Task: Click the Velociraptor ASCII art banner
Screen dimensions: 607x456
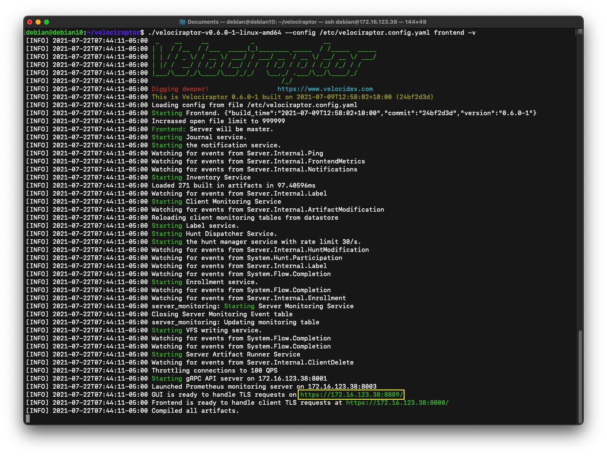Action: point(263,61)
